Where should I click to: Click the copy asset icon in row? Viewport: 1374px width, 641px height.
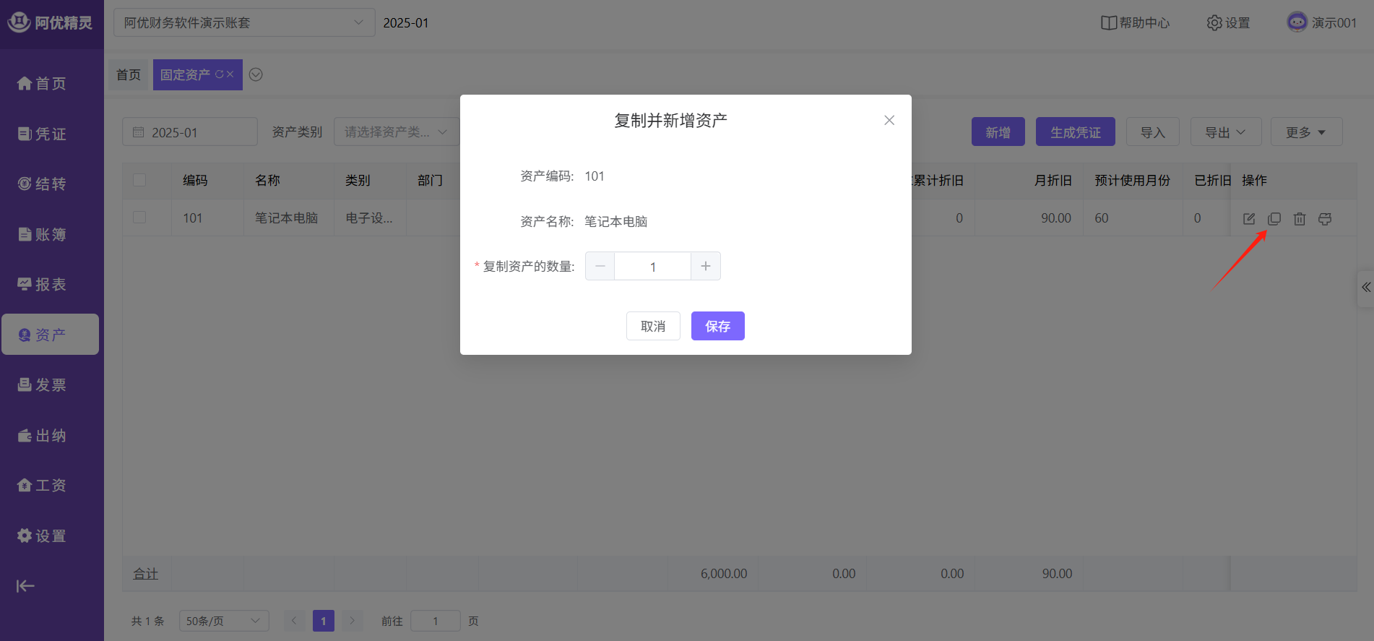1274,218
